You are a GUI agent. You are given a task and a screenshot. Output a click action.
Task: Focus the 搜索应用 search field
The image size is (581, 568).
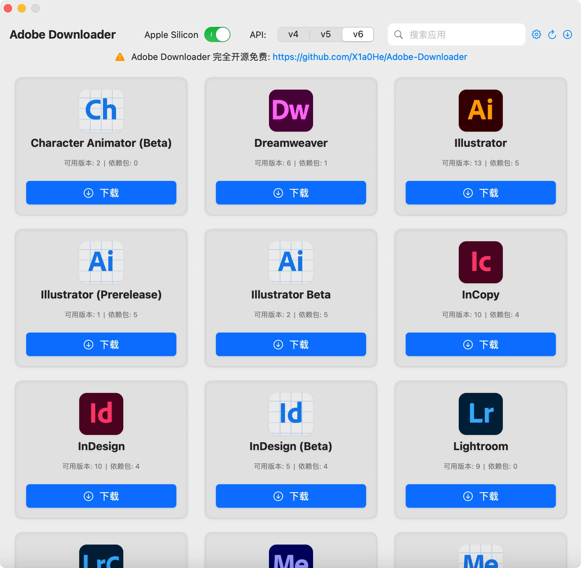coord(457,34)
